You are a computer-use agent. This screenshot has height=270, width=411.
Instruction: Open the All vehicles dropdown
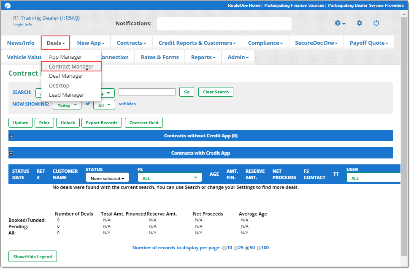(104, 106)
